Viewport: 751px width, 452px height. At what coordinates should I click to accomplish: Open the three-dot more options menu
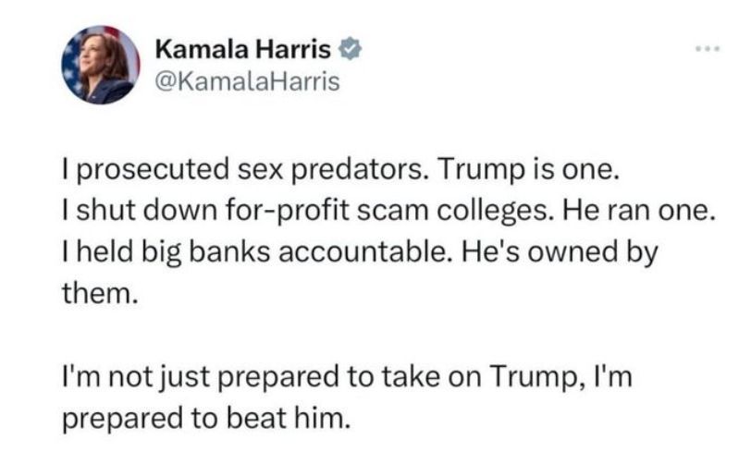[x=705, y=45]
